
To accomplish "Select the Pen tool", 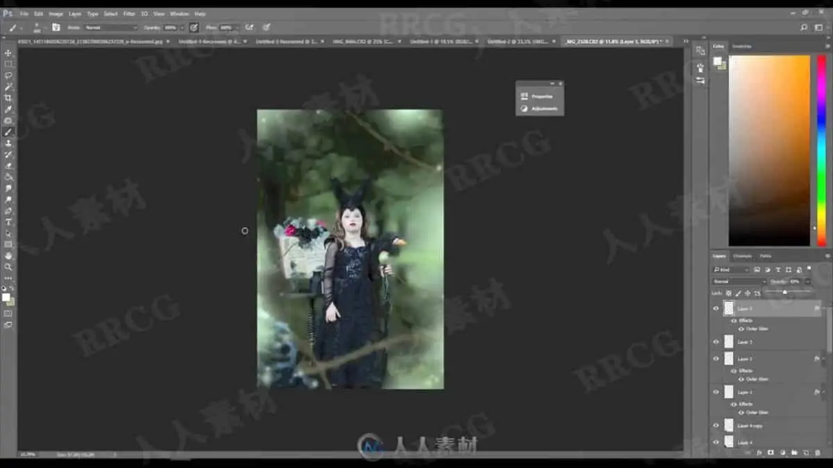I will point(8,211).
